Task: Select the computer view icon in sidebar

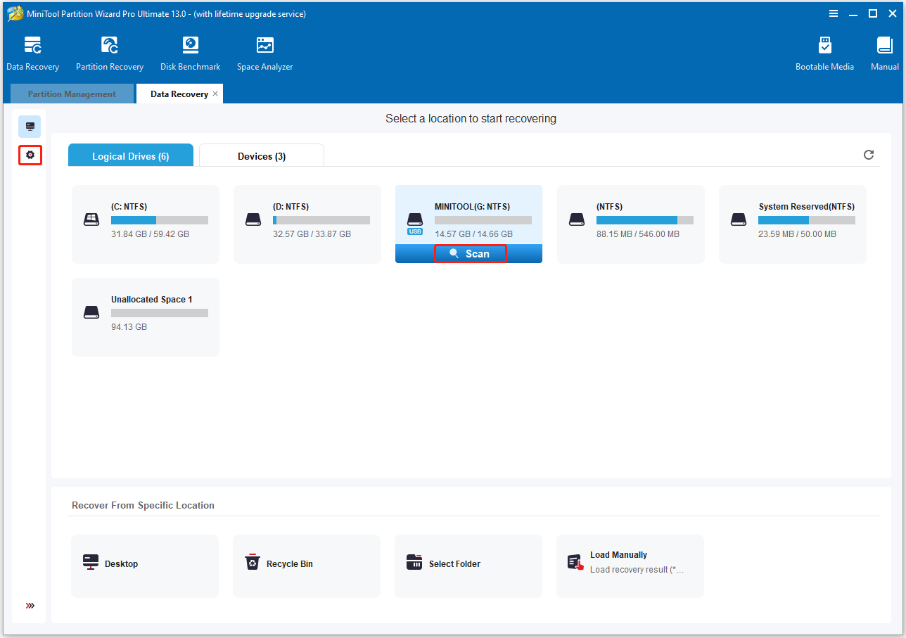Action: click(30, 127)
